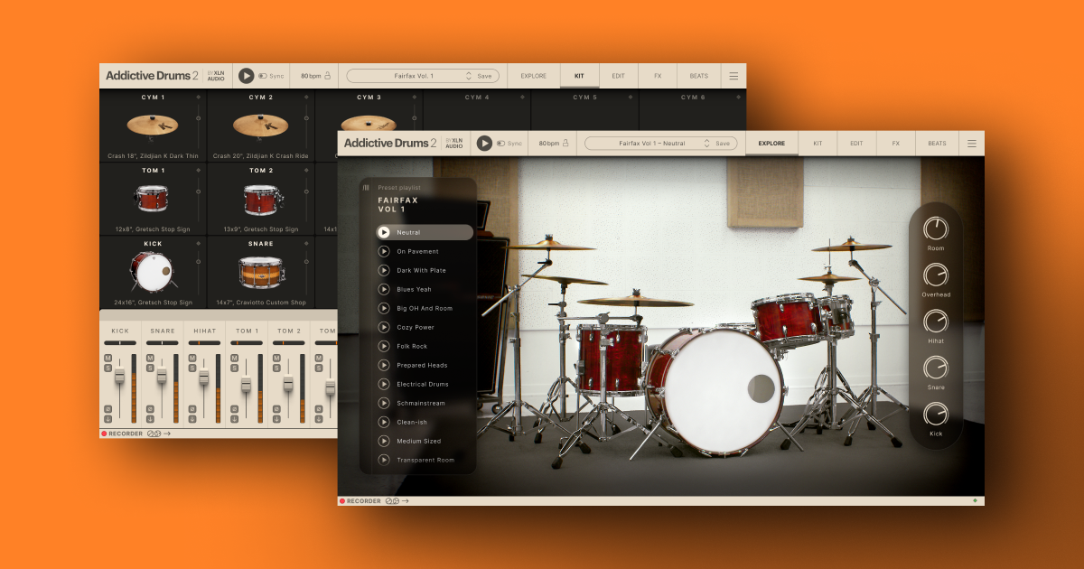Screen dimensions: 1084x569
Task: Play the Electrical Drums preset
Action: [384, 384]
